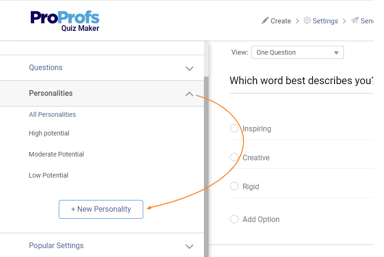384x257 pixels.
Task: Open the All Personalities link
Action: [52, 114]
